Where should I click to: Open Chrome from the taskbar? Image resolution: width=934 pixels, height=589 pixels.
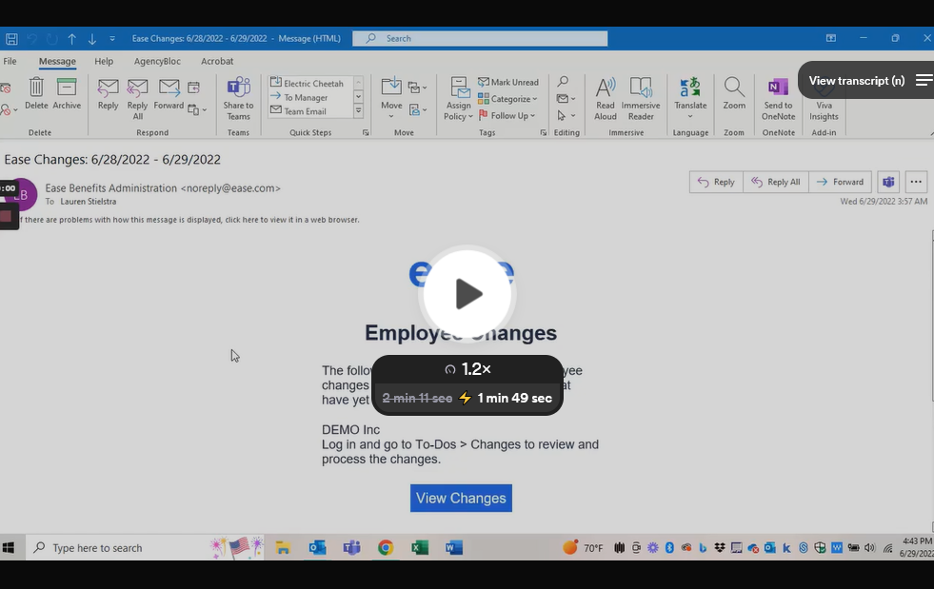(x=386, y=547)
